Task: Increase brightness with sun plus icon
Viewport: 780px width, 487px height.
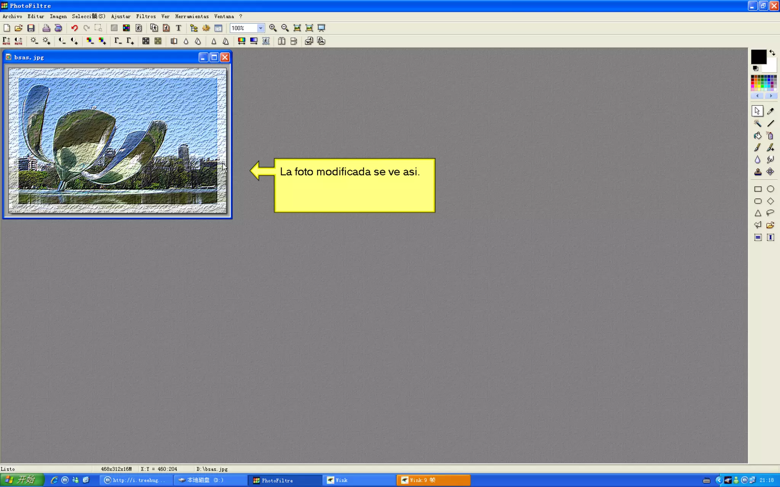Action: 46,41
